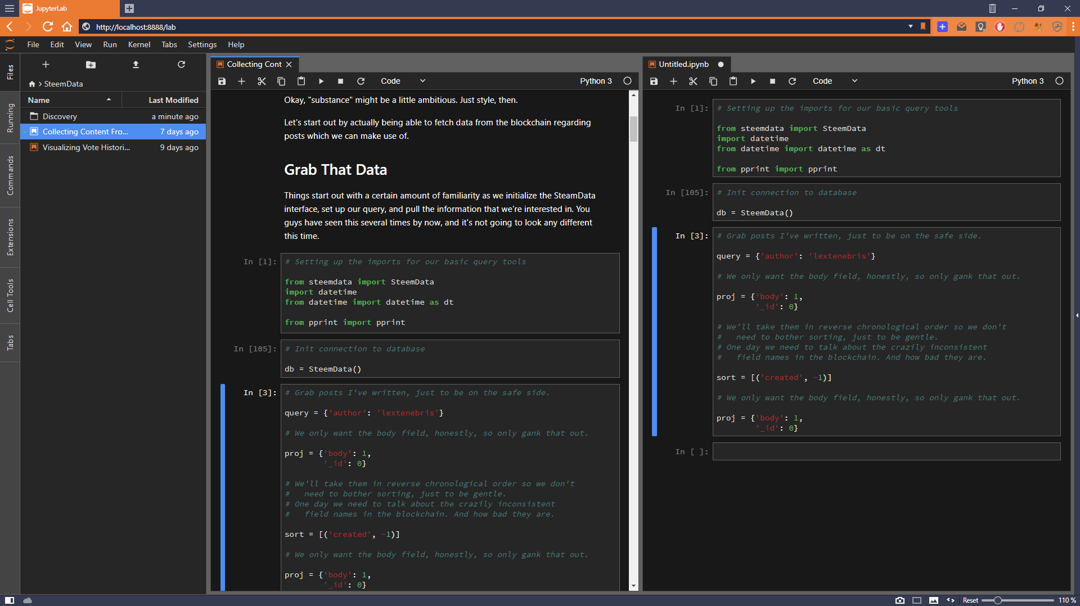Viewport: 1080px width, 606px height.
Task: Open the Code cell type dropdown in Untitled.ipynb
Action: click(835, 81)
